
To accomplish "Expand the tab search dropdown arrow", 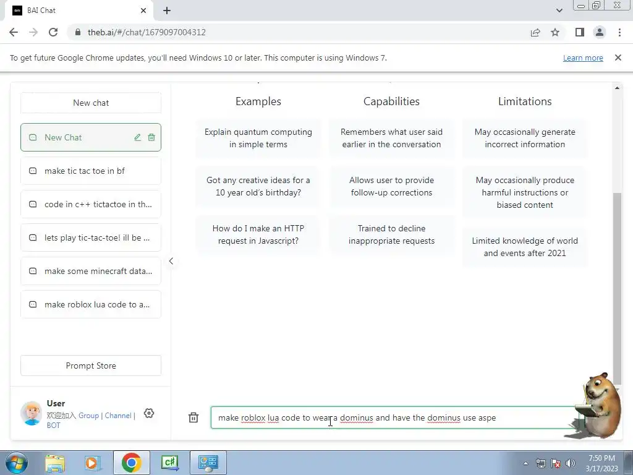I will (x=559, y=11).
